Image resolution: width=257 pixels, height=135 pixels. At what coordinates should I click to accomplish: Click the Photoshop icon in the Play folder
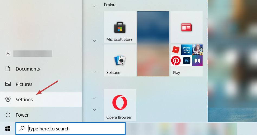tap(187, 60)
